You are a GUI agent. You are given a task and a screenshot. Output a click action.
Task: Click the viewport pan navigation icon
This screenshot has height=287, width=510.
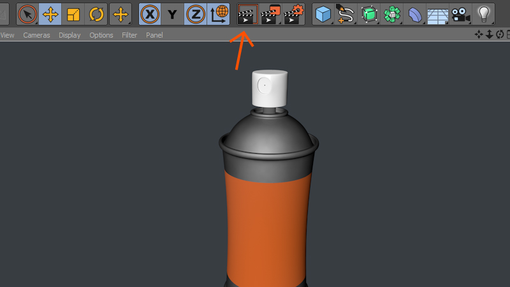click(479, 34)
